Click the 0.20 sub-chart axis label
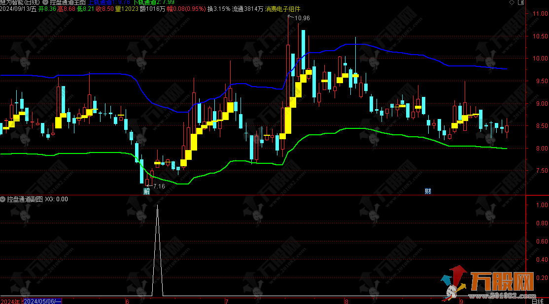549x304 pixels. [x=542, y=278]
